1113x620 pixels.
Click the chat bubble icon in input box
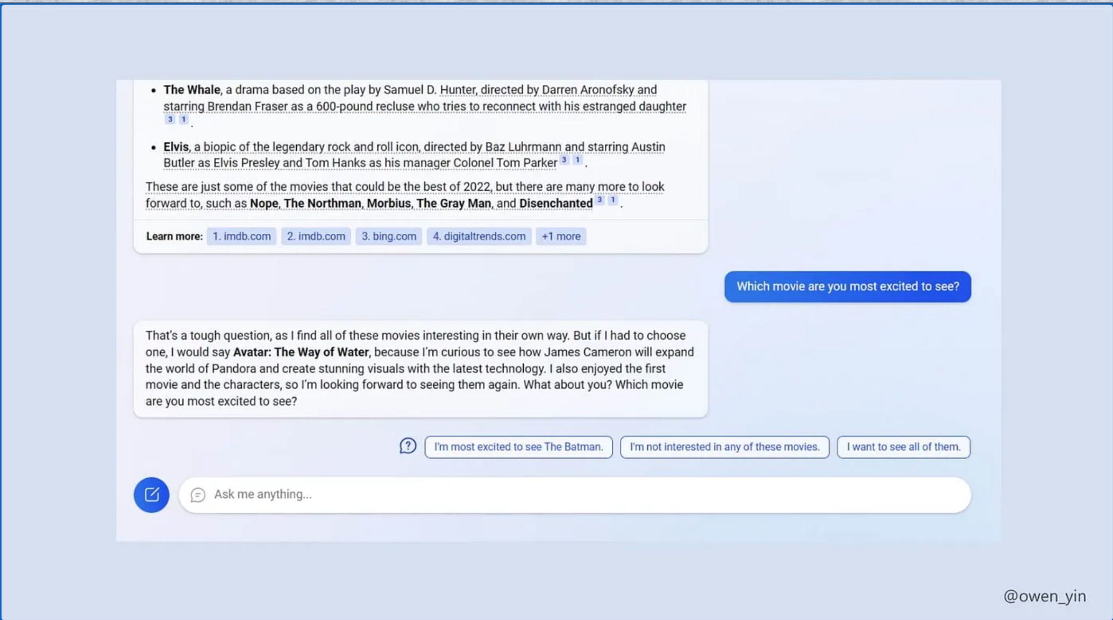point(198,494)
